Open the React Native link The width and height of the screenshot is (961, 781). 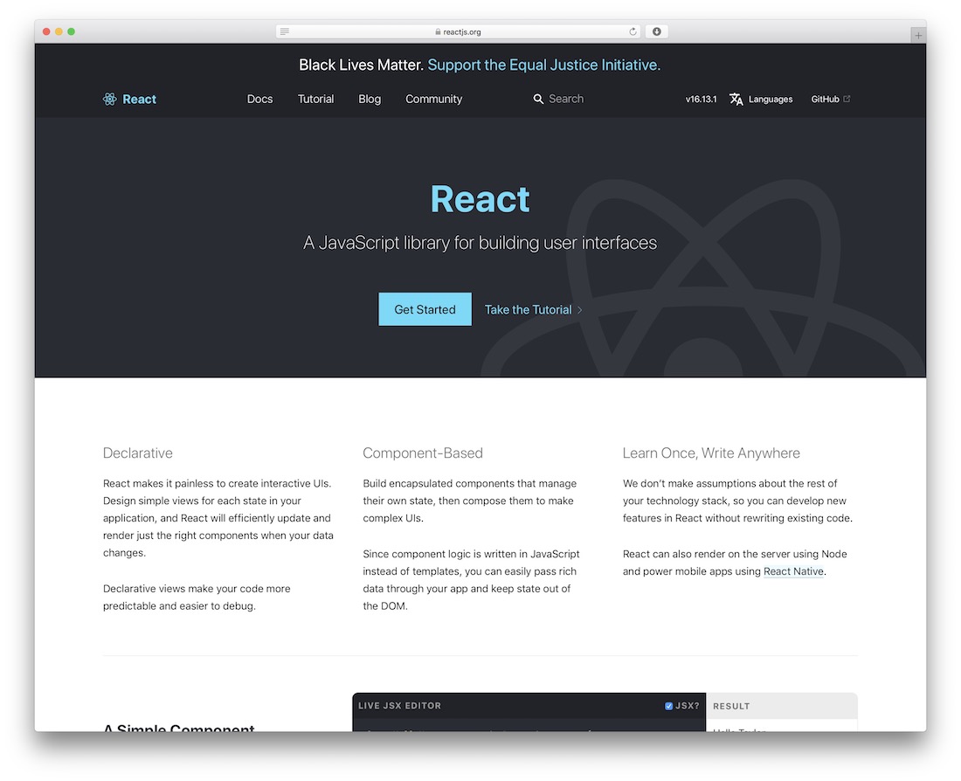click(x=793, y=571)
